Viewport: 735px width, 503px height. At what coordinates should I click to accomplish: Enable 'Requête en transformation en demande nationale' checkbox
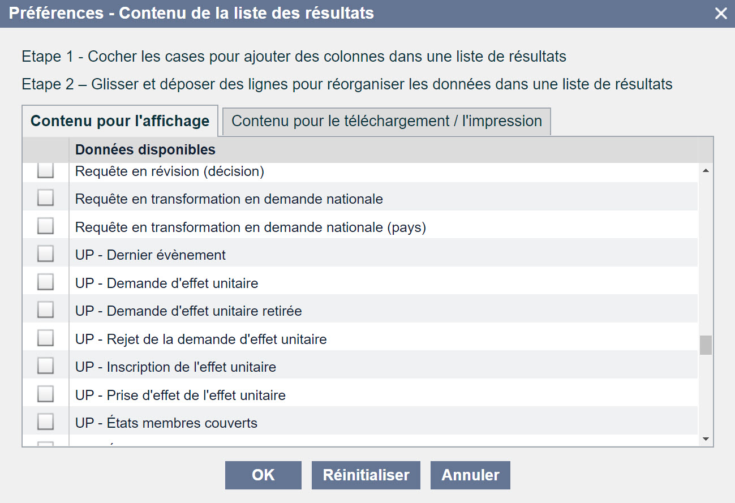click(x=45, y=197)
